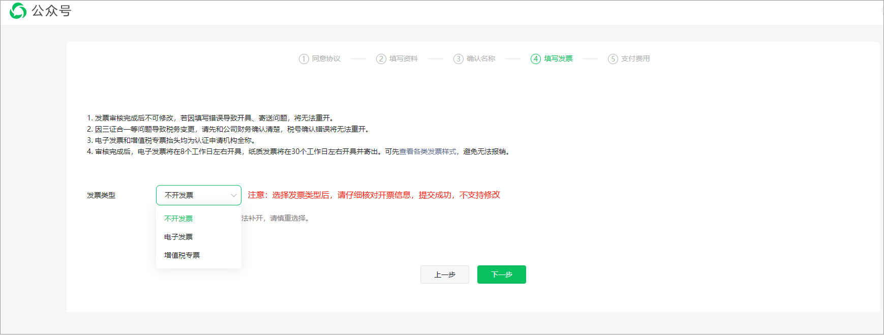Image resolution: width=884 pixels, height=335 pixels.
Task: Click the 公众号 title text in header
Action: [51, 11]
